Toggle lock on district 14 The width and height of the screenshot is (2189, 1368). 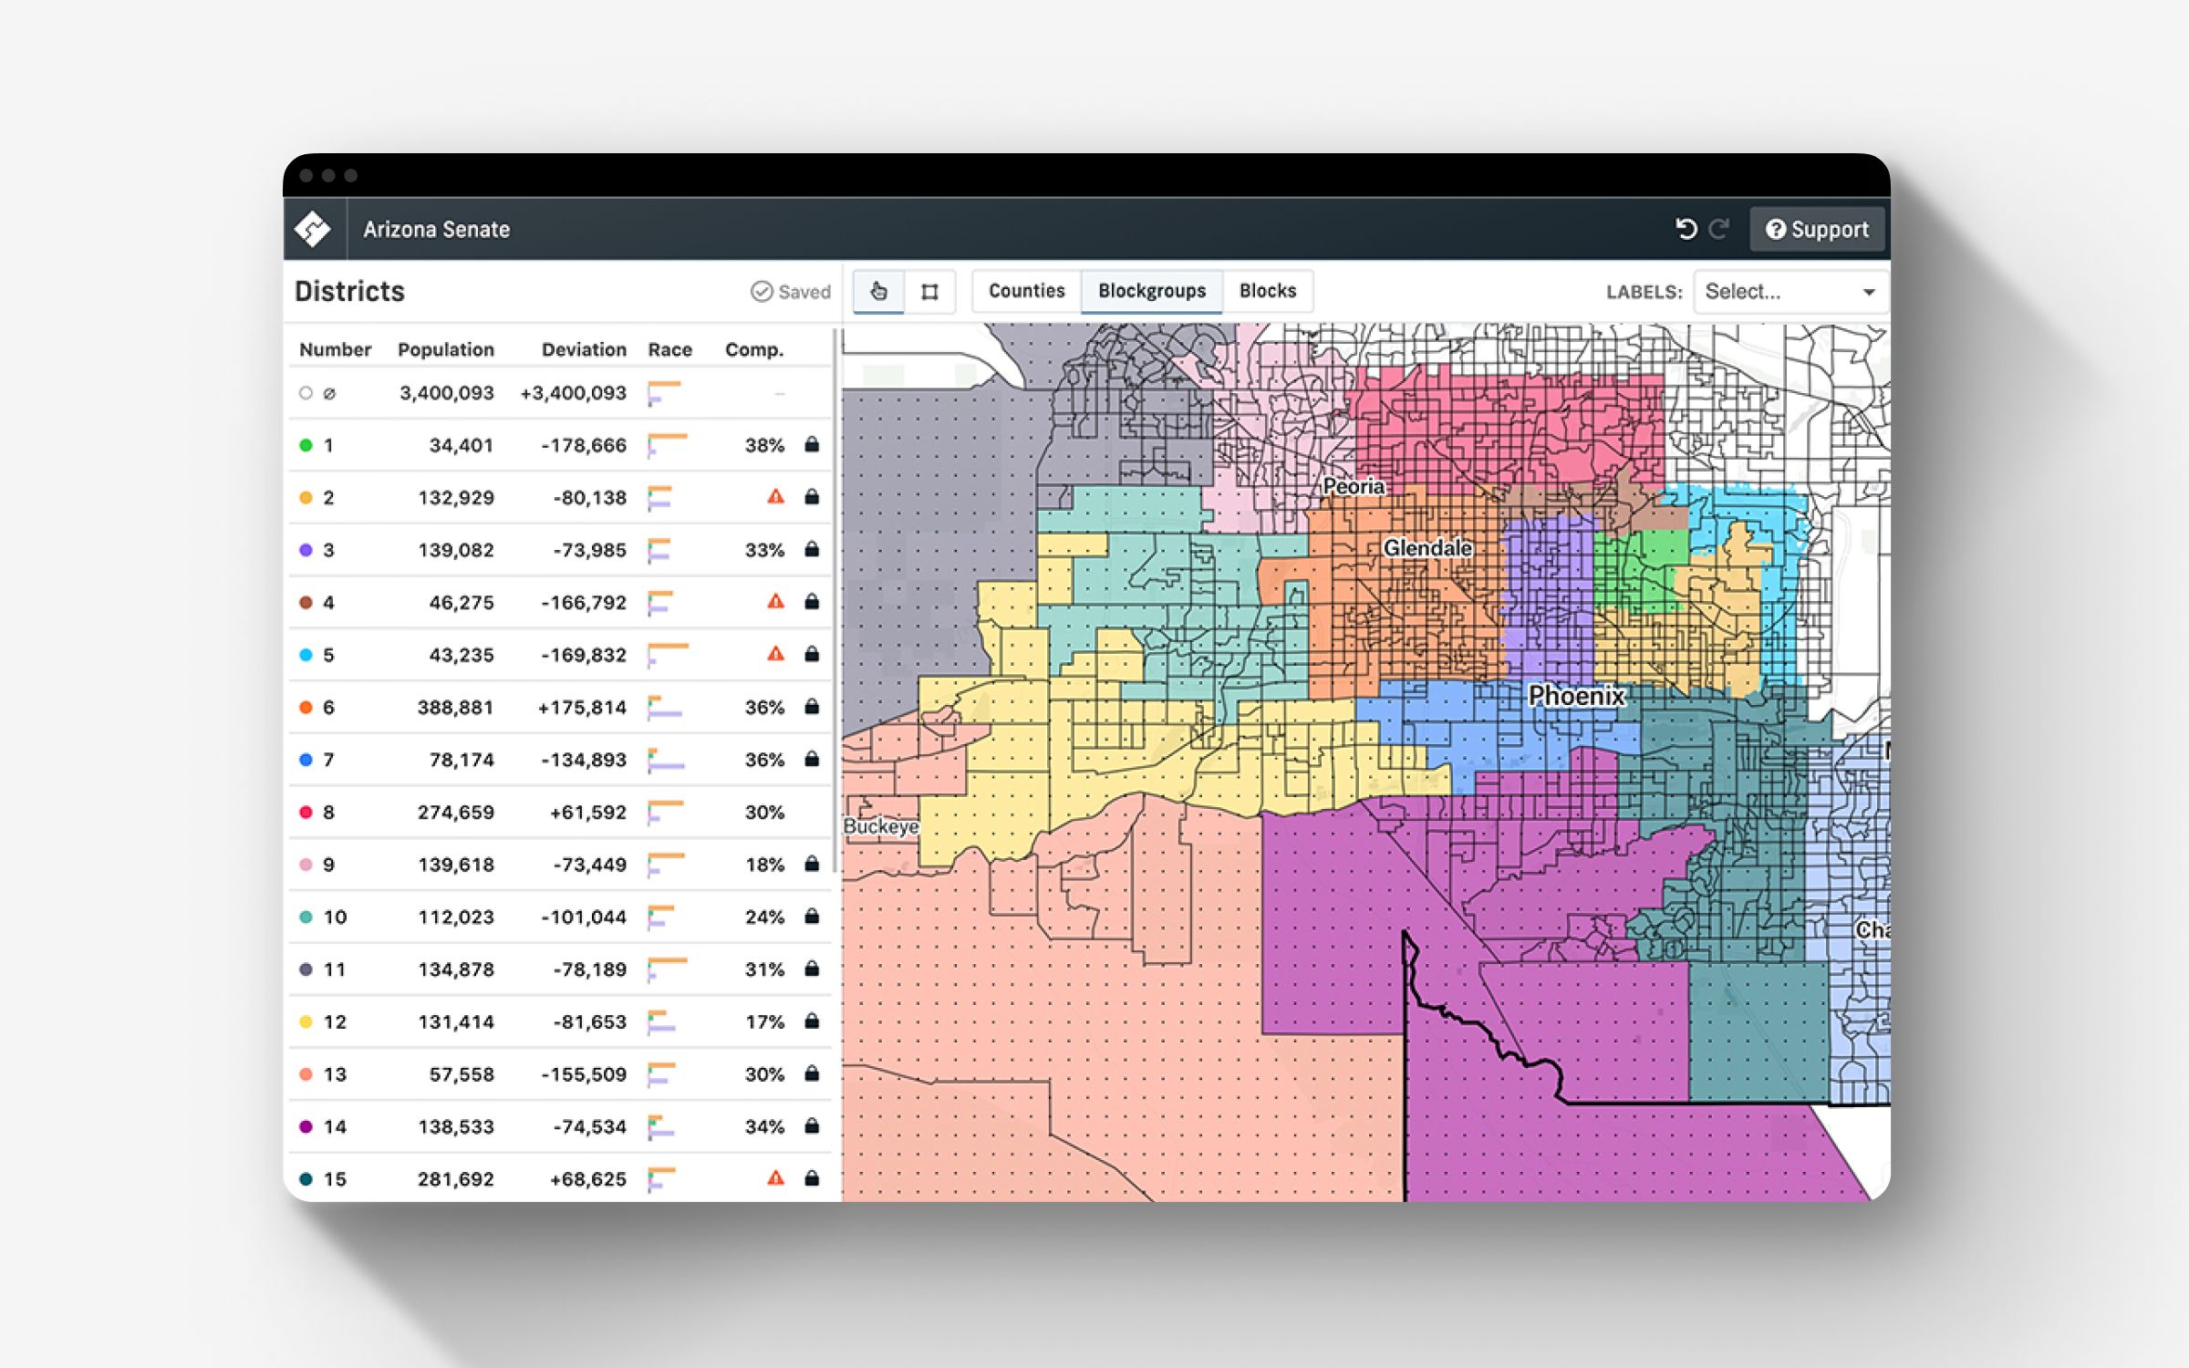click(x=812, y=1126)
